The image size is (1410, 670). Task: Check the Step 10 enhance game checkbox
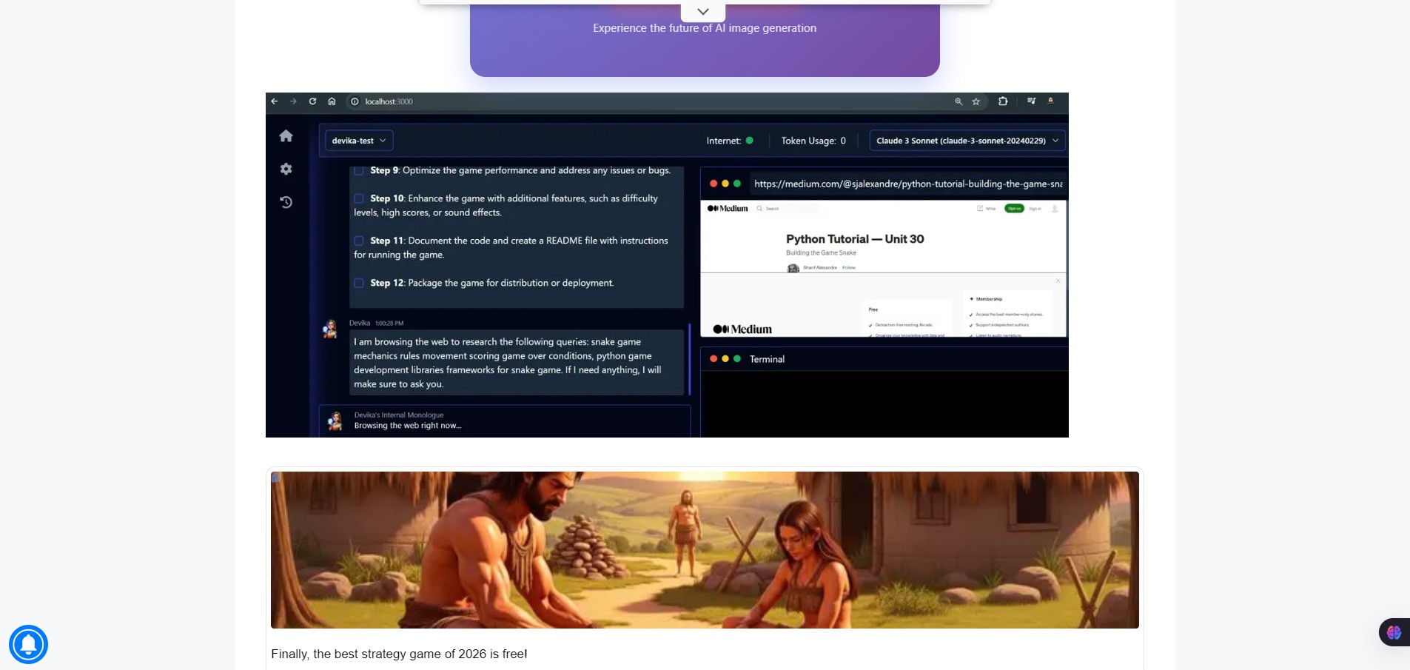[359, 198]
